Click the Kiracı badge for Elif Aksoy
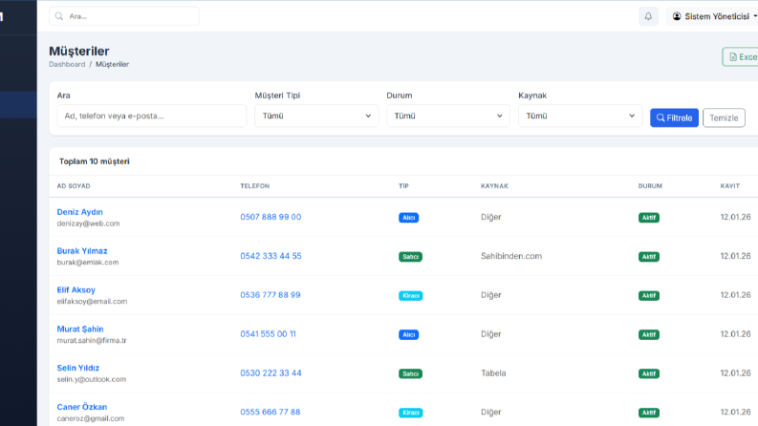Viewport: 758px width, 426px height. point(410,295)
